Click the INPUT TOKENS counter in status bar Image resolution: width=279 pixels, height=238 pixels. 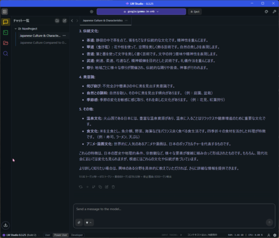[x=172, y=235]
